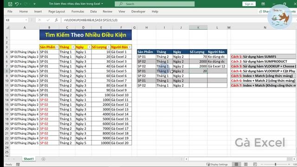Viewport: 297px width, 167px height.
Task: Open Undo history dropdown arrow
Action: [20, 4]
